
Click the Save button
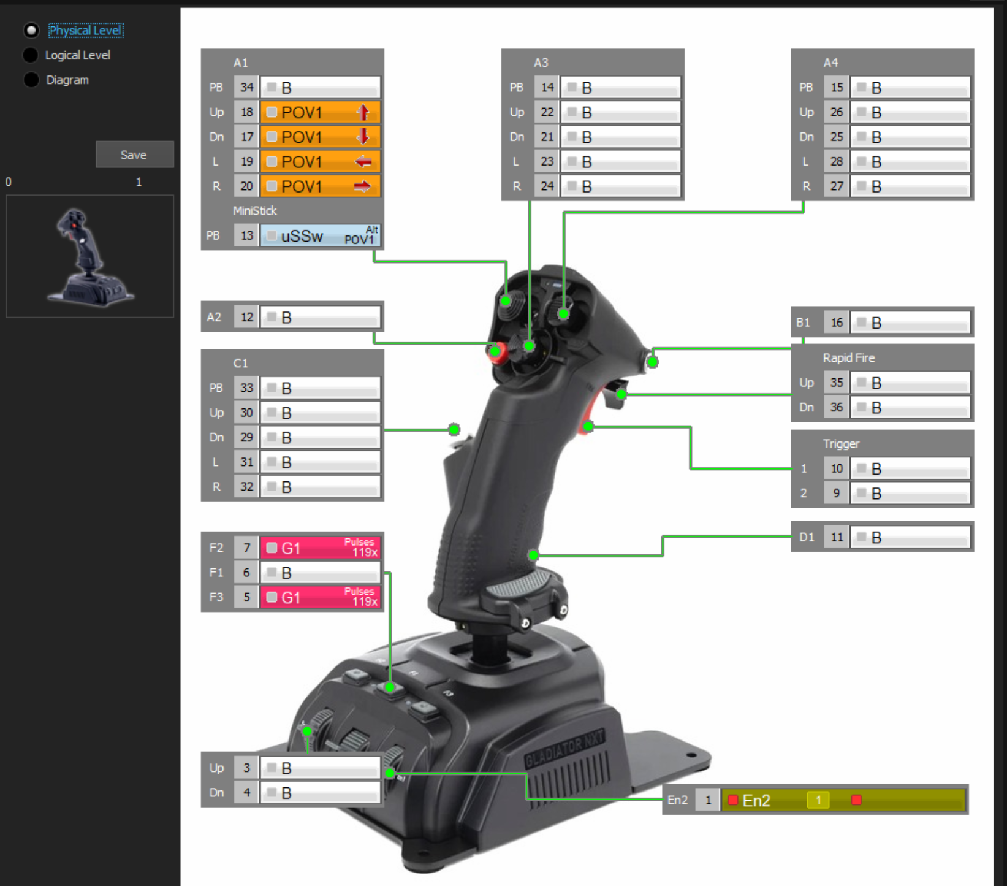pyautogui.click(x=134, y=155)
